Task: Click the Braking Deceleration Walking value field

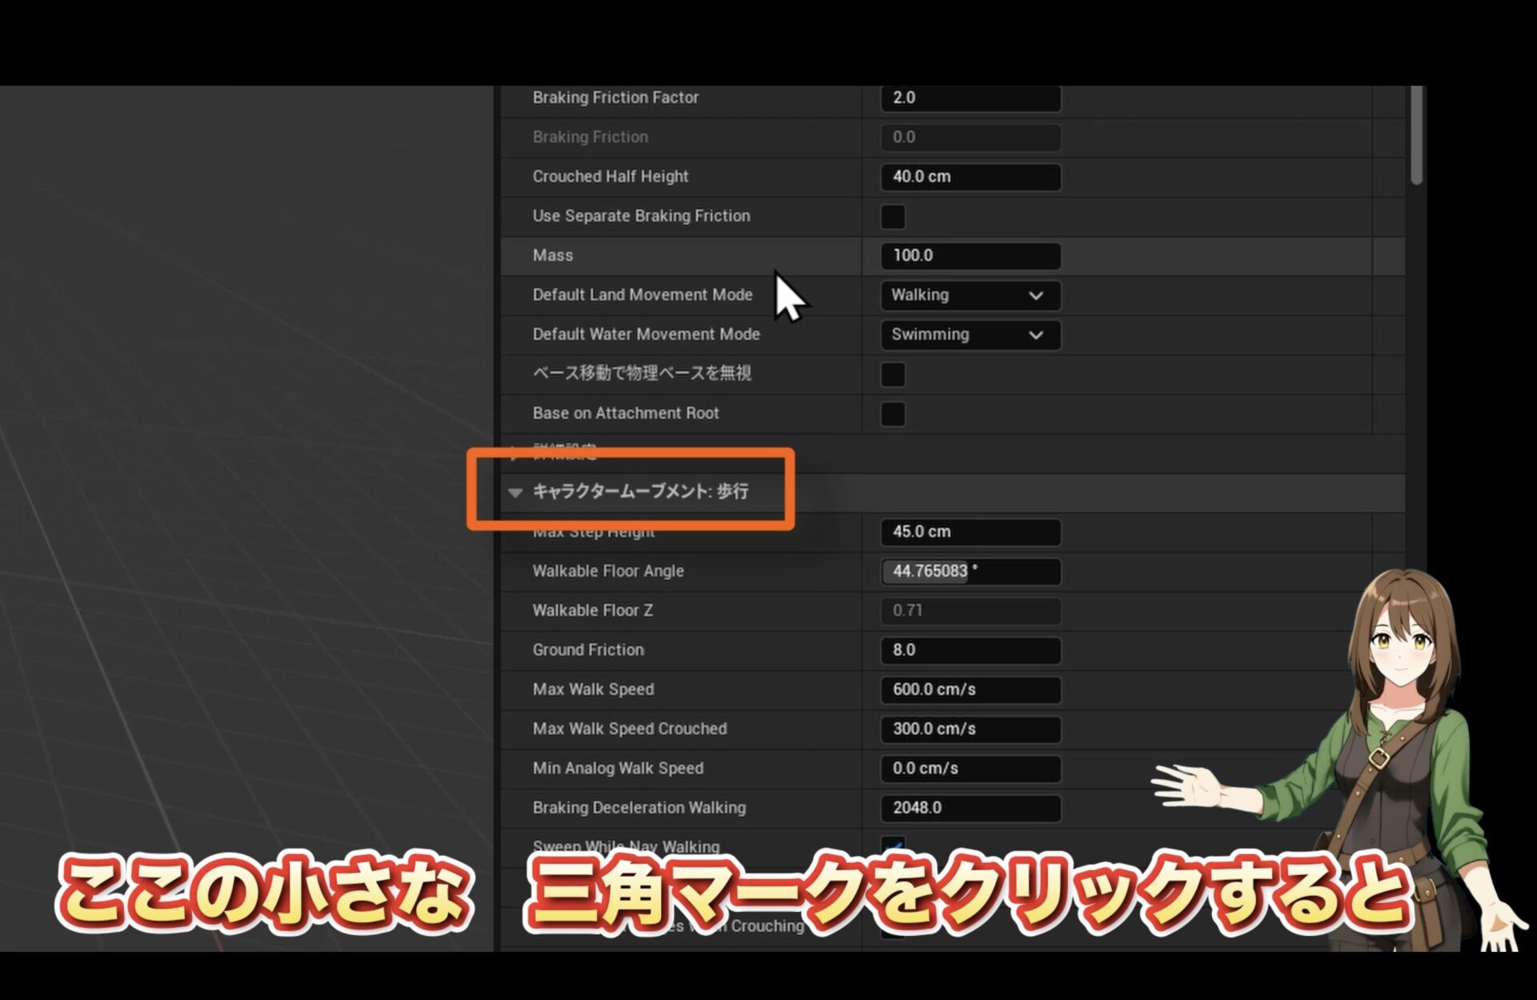Action: tap(970, 808)
